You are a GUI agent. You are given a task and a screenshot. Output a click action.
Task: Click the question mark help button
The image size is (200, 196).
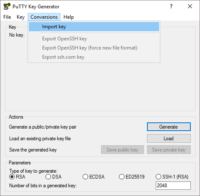coord(171,6)
